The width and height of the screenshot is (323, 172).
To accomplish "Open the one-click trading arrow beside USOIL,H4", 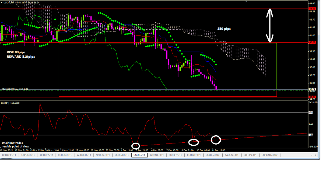I will pyautogui.click(x=2, y=2).
